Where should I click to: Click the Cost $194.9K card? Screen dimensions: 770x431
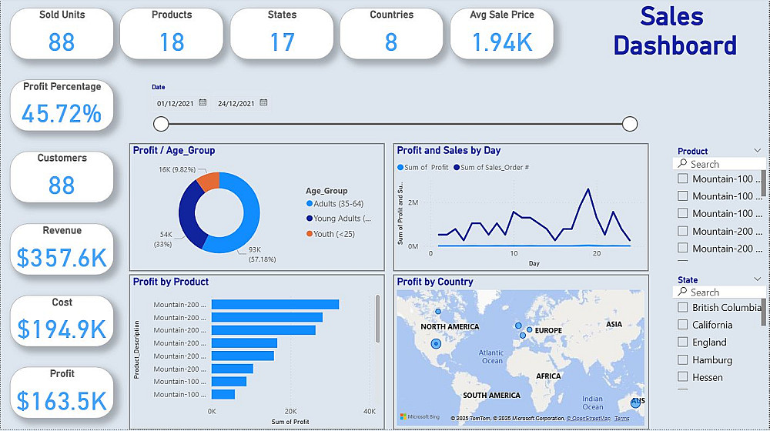[x=62, y=320]
